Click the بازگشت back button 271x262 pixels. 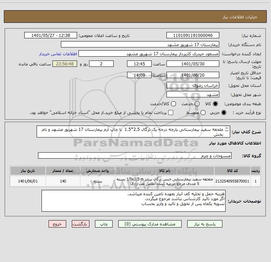[x=81, y=224]
